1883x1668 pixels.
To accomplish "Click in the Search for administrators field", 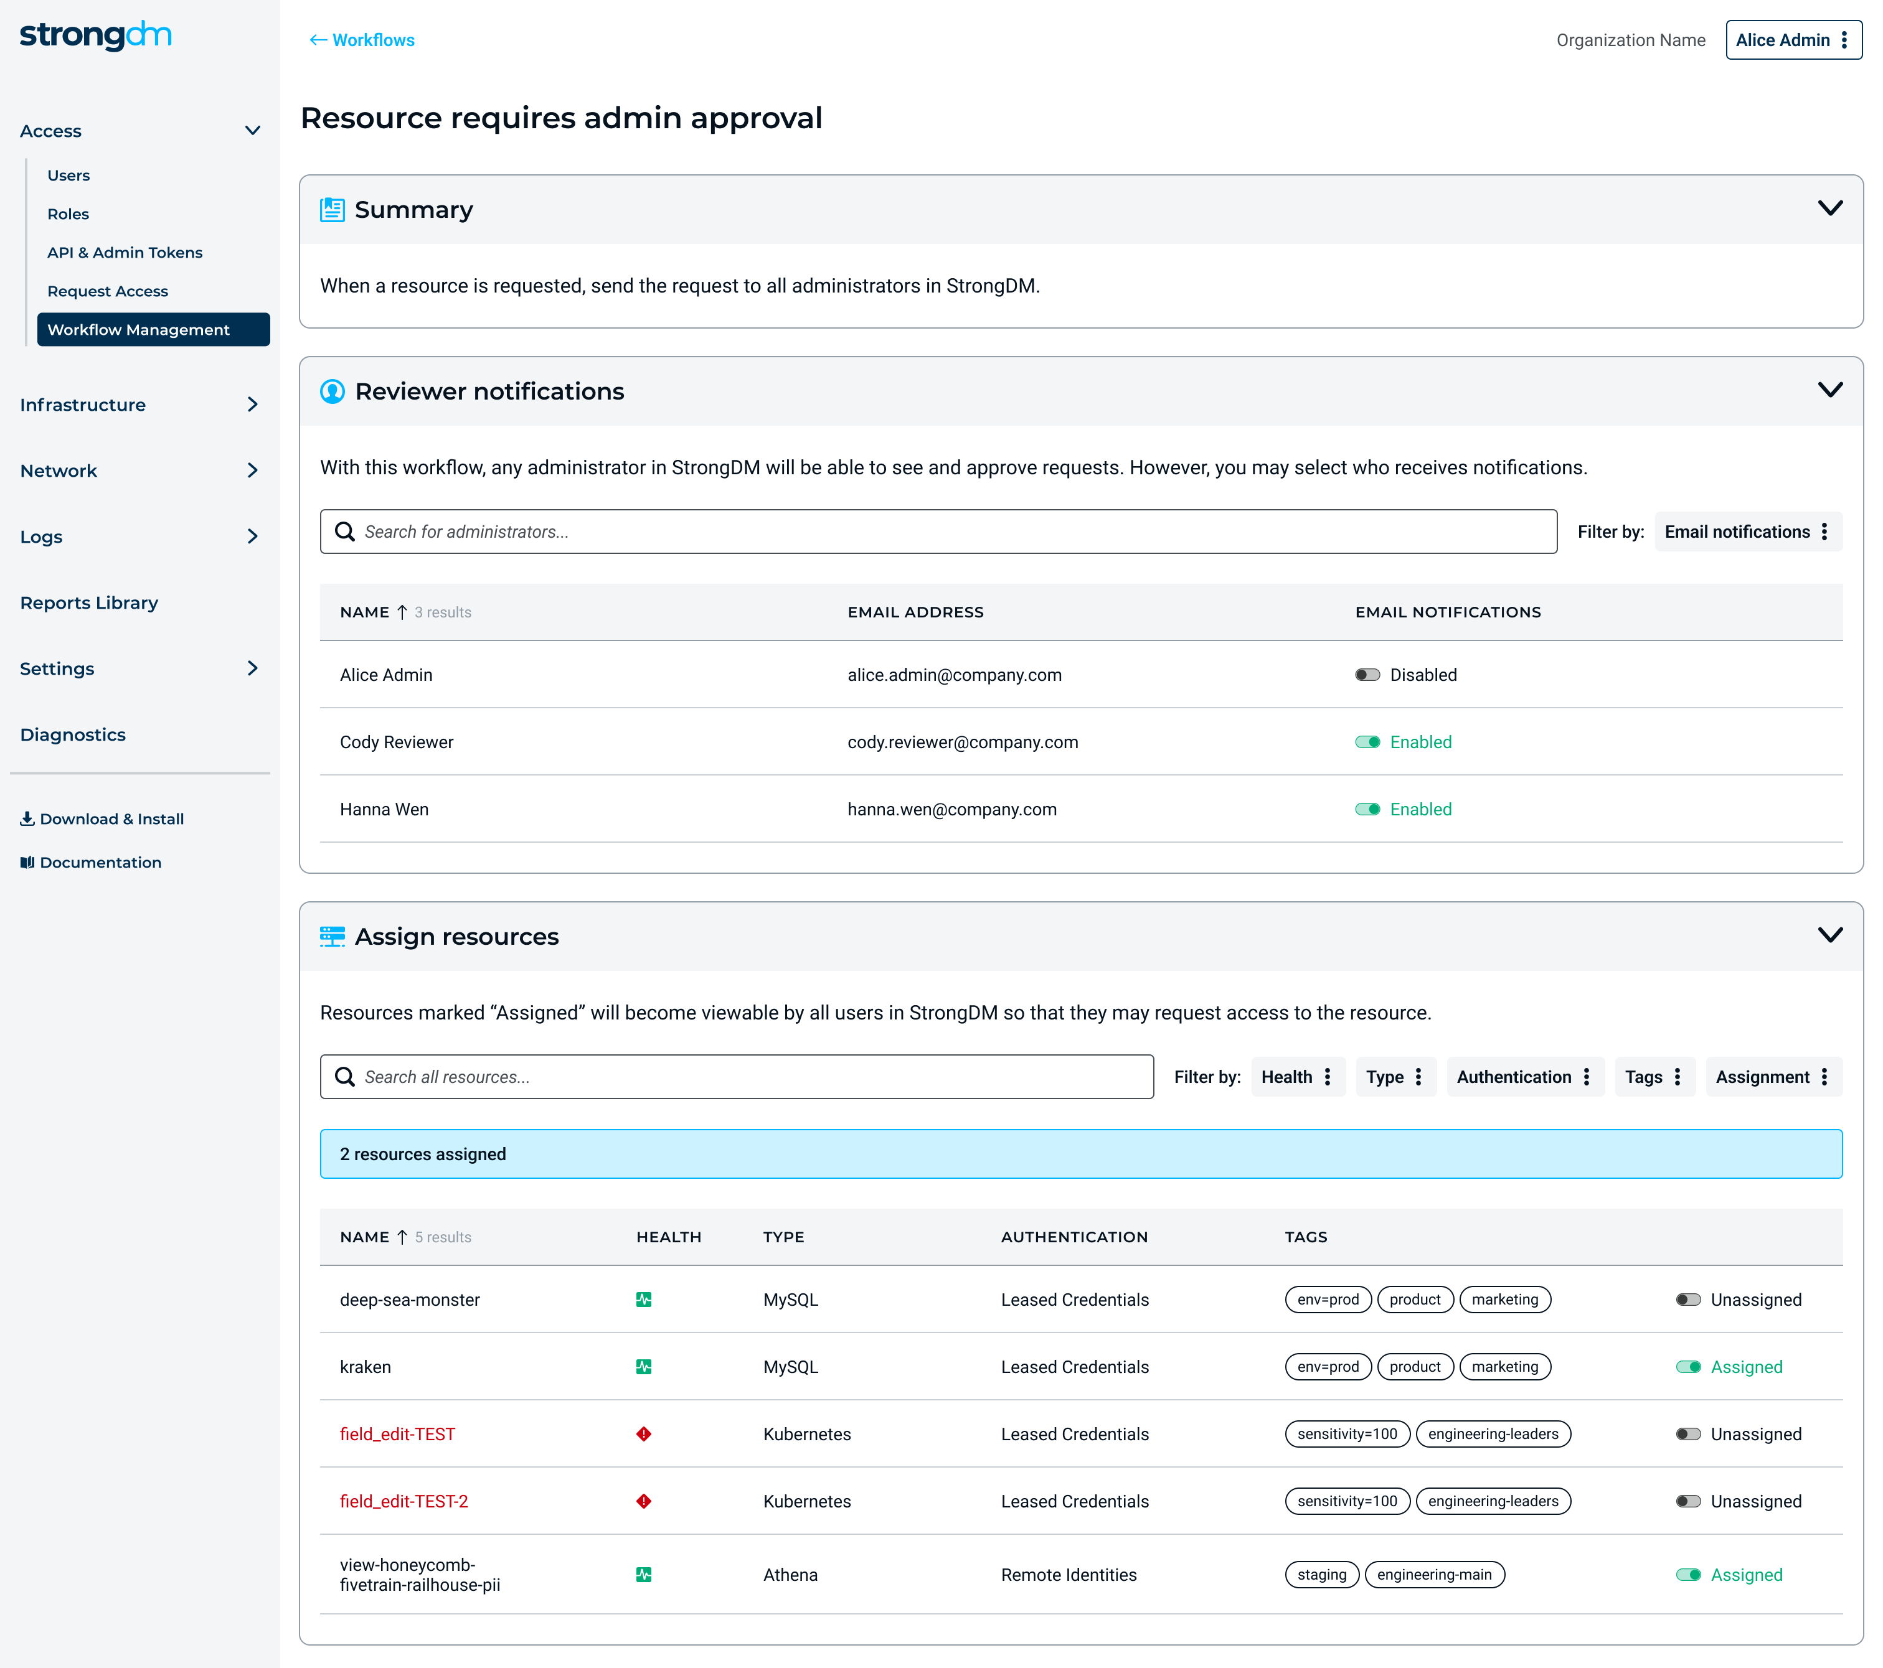I will click(938, 532).
